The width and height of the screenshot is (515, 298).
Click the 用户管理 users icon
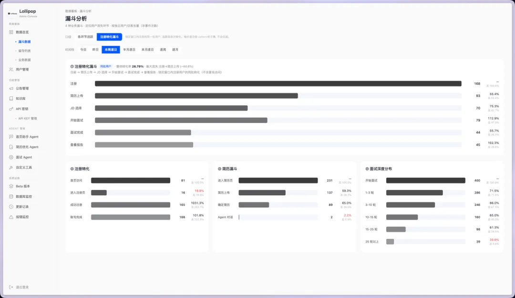point(11,69)
